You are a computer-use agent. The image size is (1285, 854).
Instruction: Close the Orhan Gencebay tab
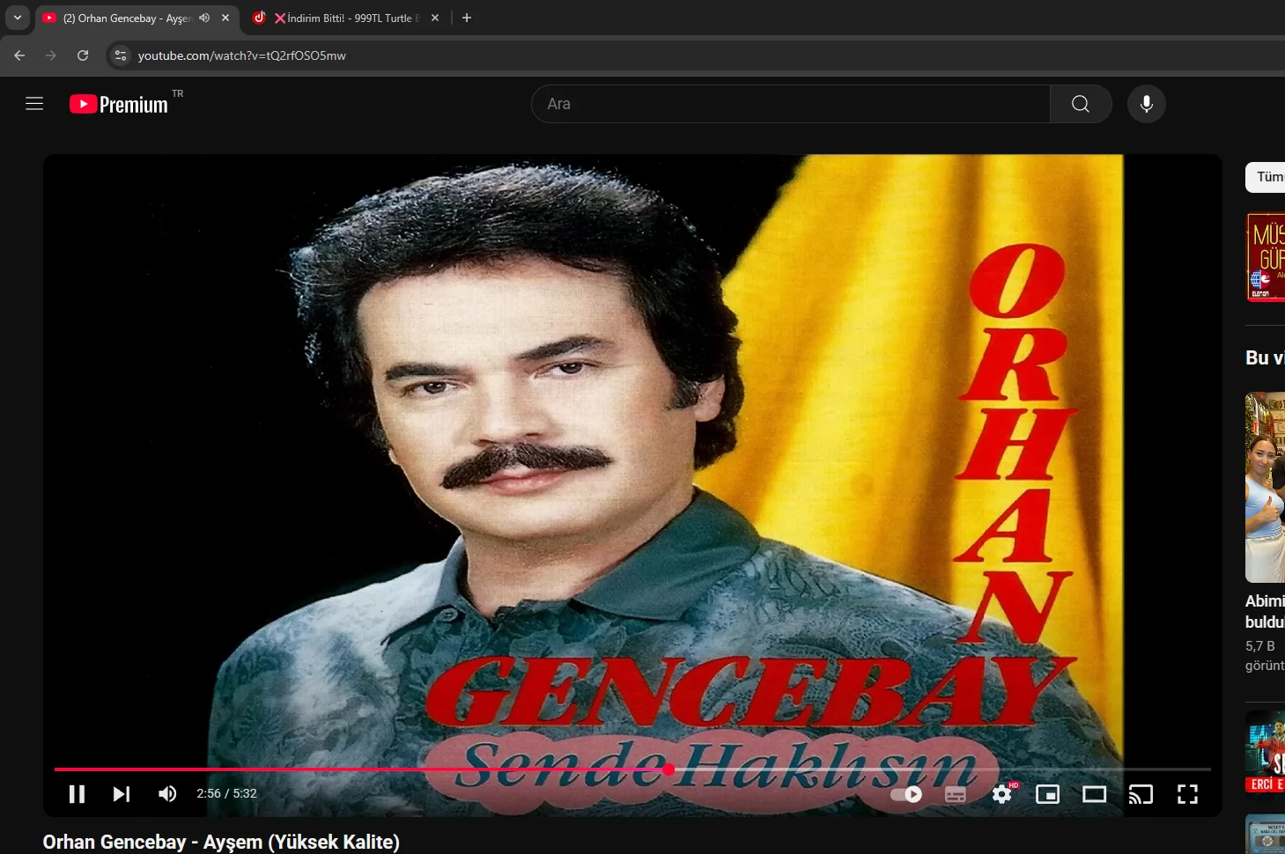point(225,18)
